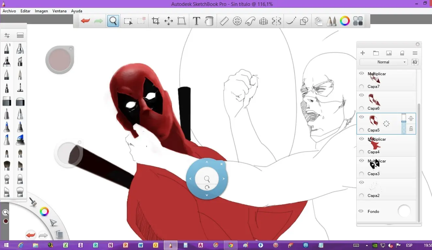The height and width of the screenshot is (250, 432).
Task: Open the Ayuda menu
Action: coord(77,11)
